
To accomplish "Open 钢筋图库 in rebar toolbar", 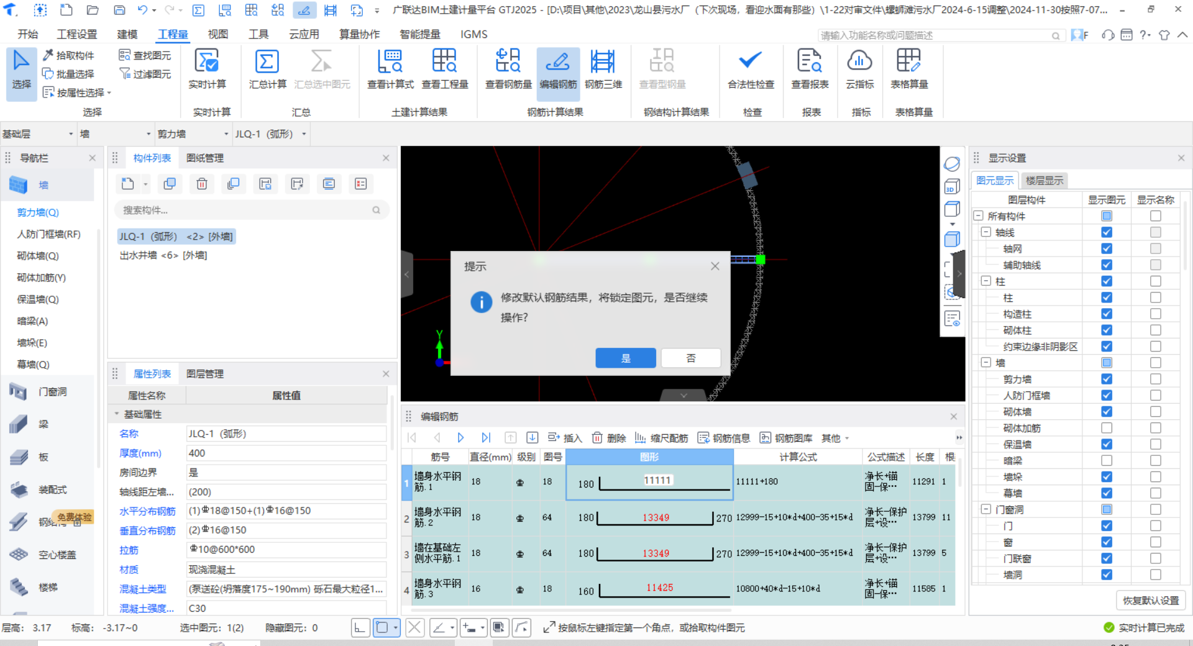I will 786,438.
